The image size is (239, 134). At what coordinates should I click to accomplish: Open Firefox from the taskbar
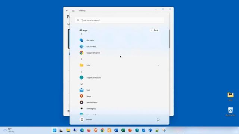coord(89,130)
